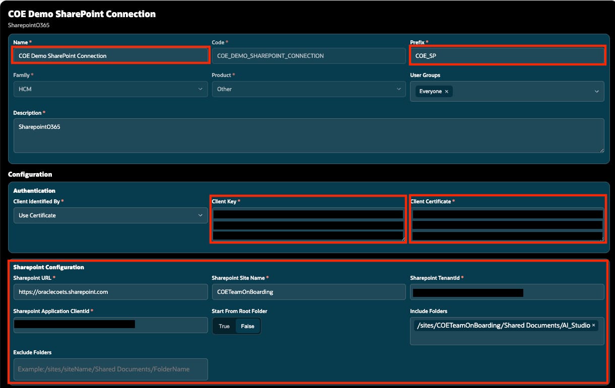Remove the AI_Studio include folder tag
This screenshot has width=615, height=388.
click(593, 326)
